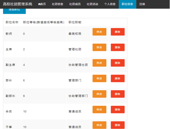Delete the 主席 position
The height and width of the screenshot is (129, 170).
(118, 47)
